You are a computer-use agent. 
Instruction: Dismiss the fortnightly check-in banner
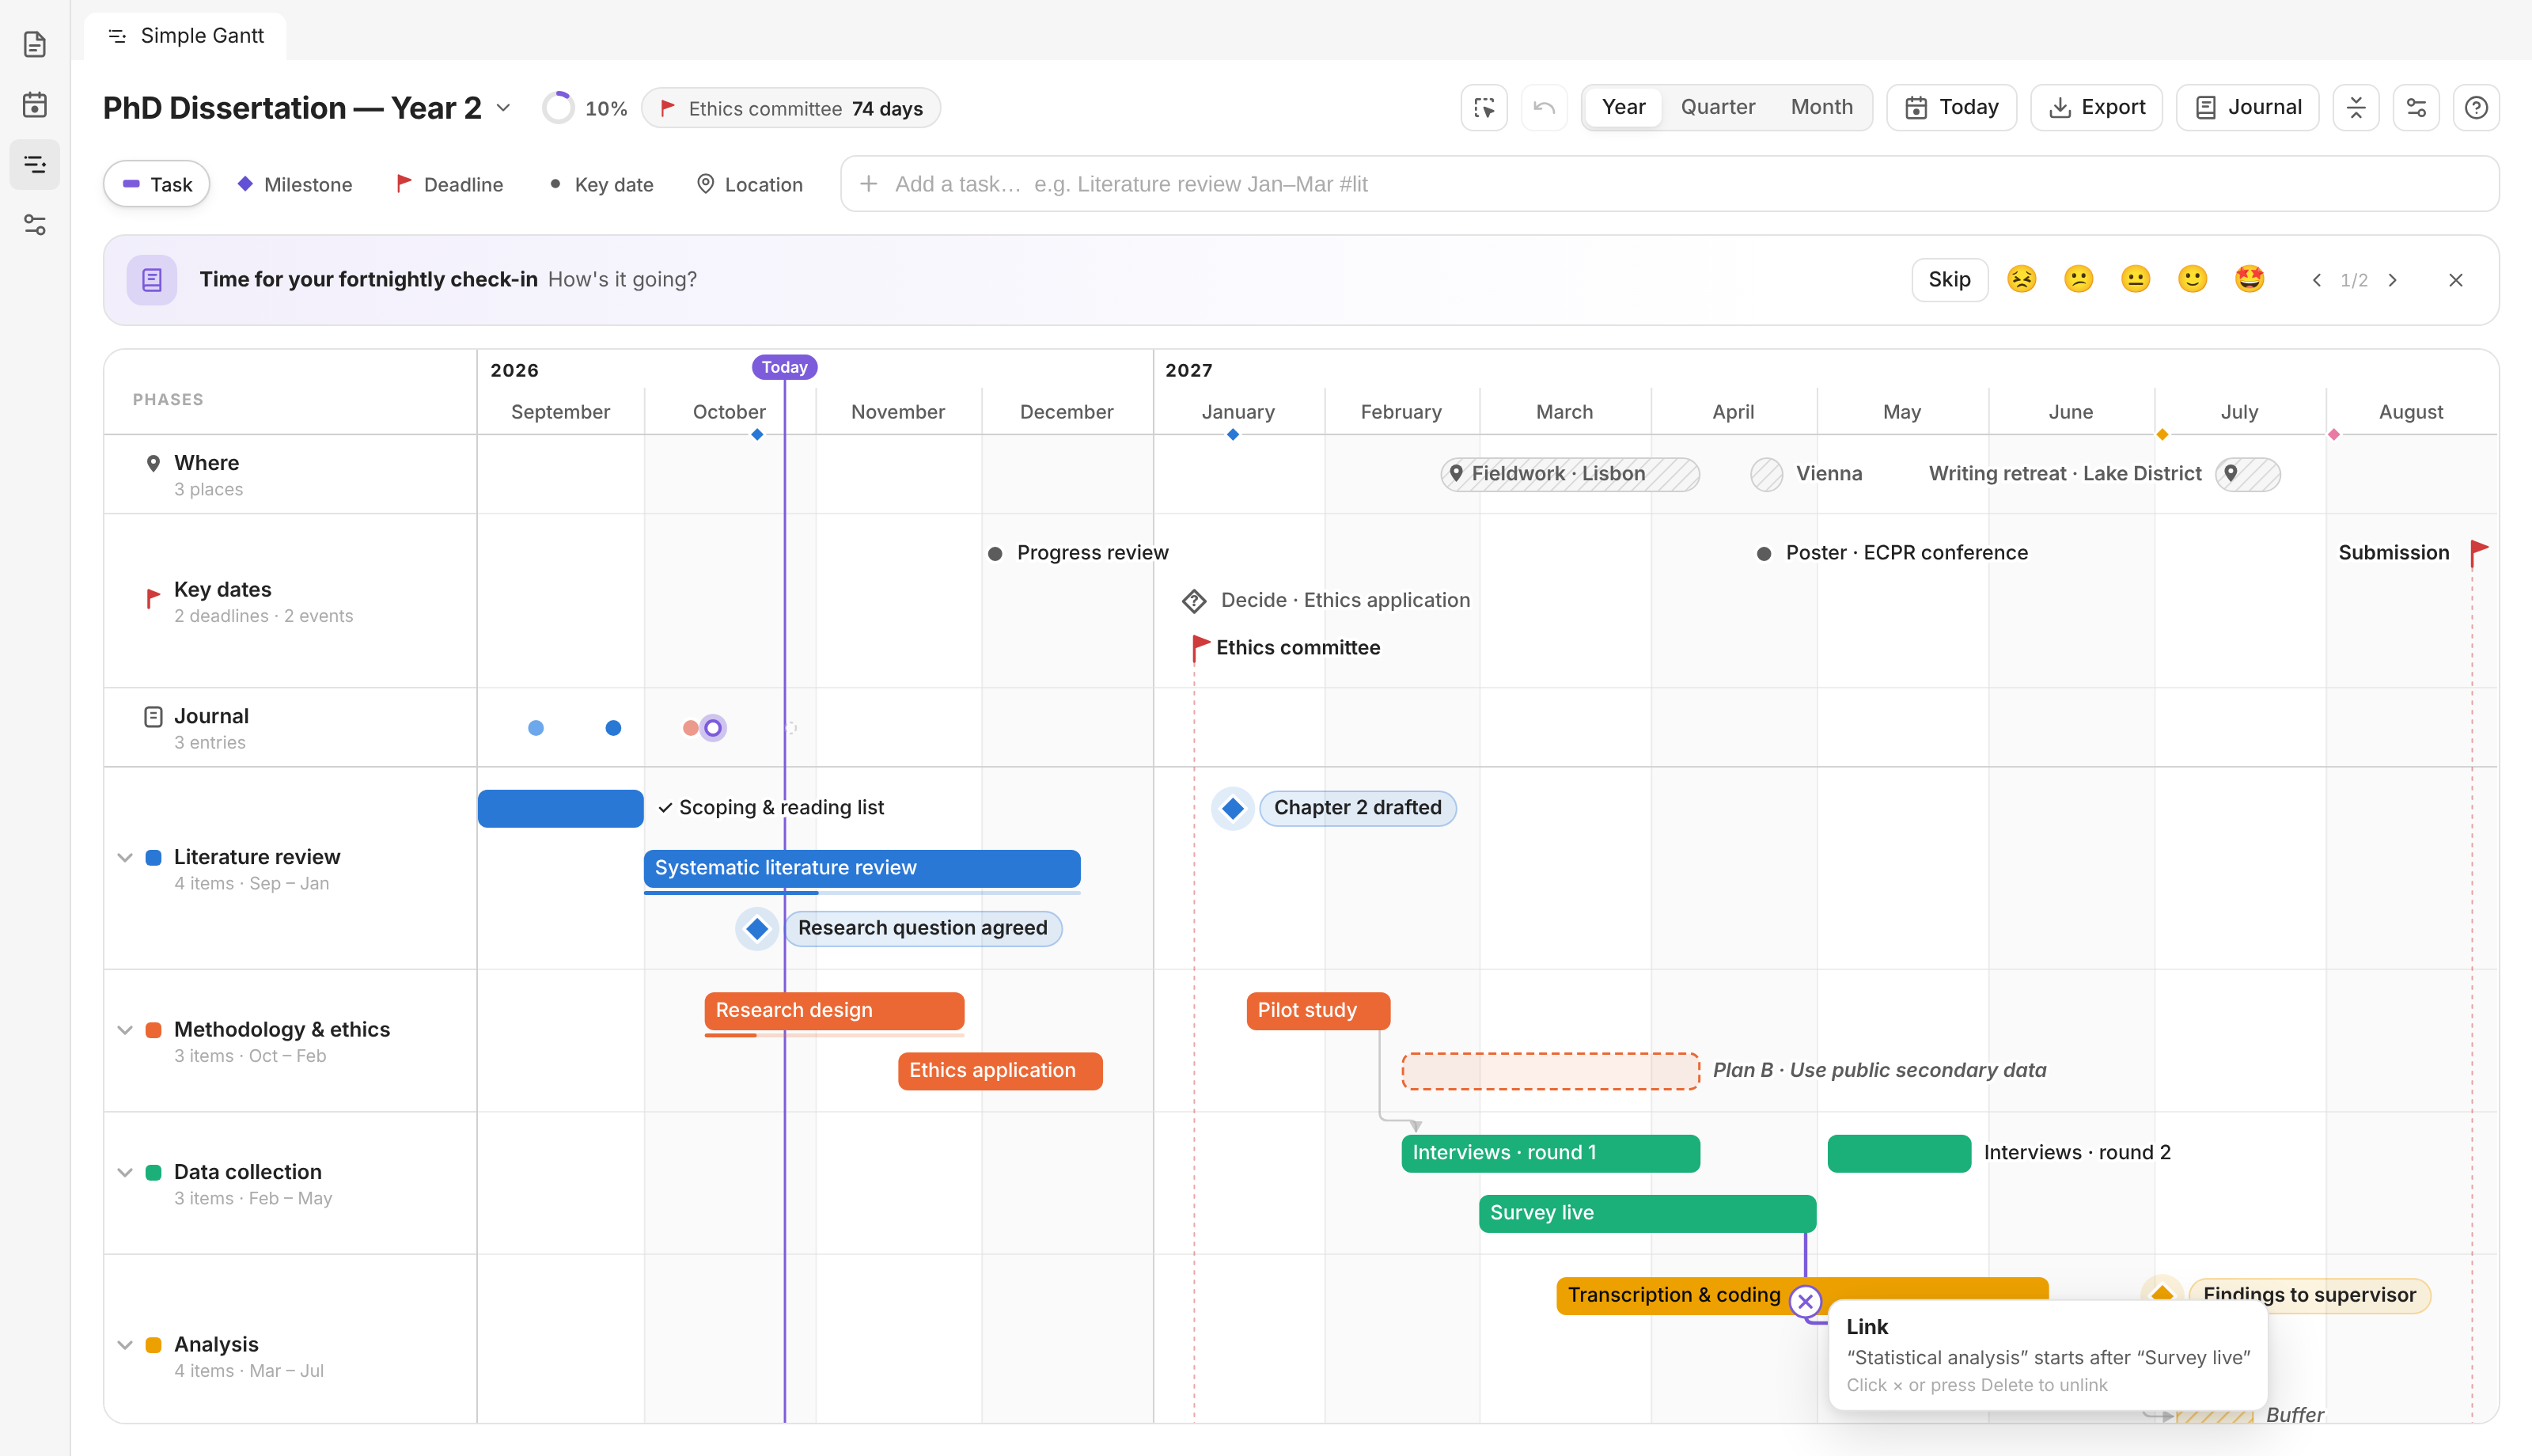click(2456, 280)
